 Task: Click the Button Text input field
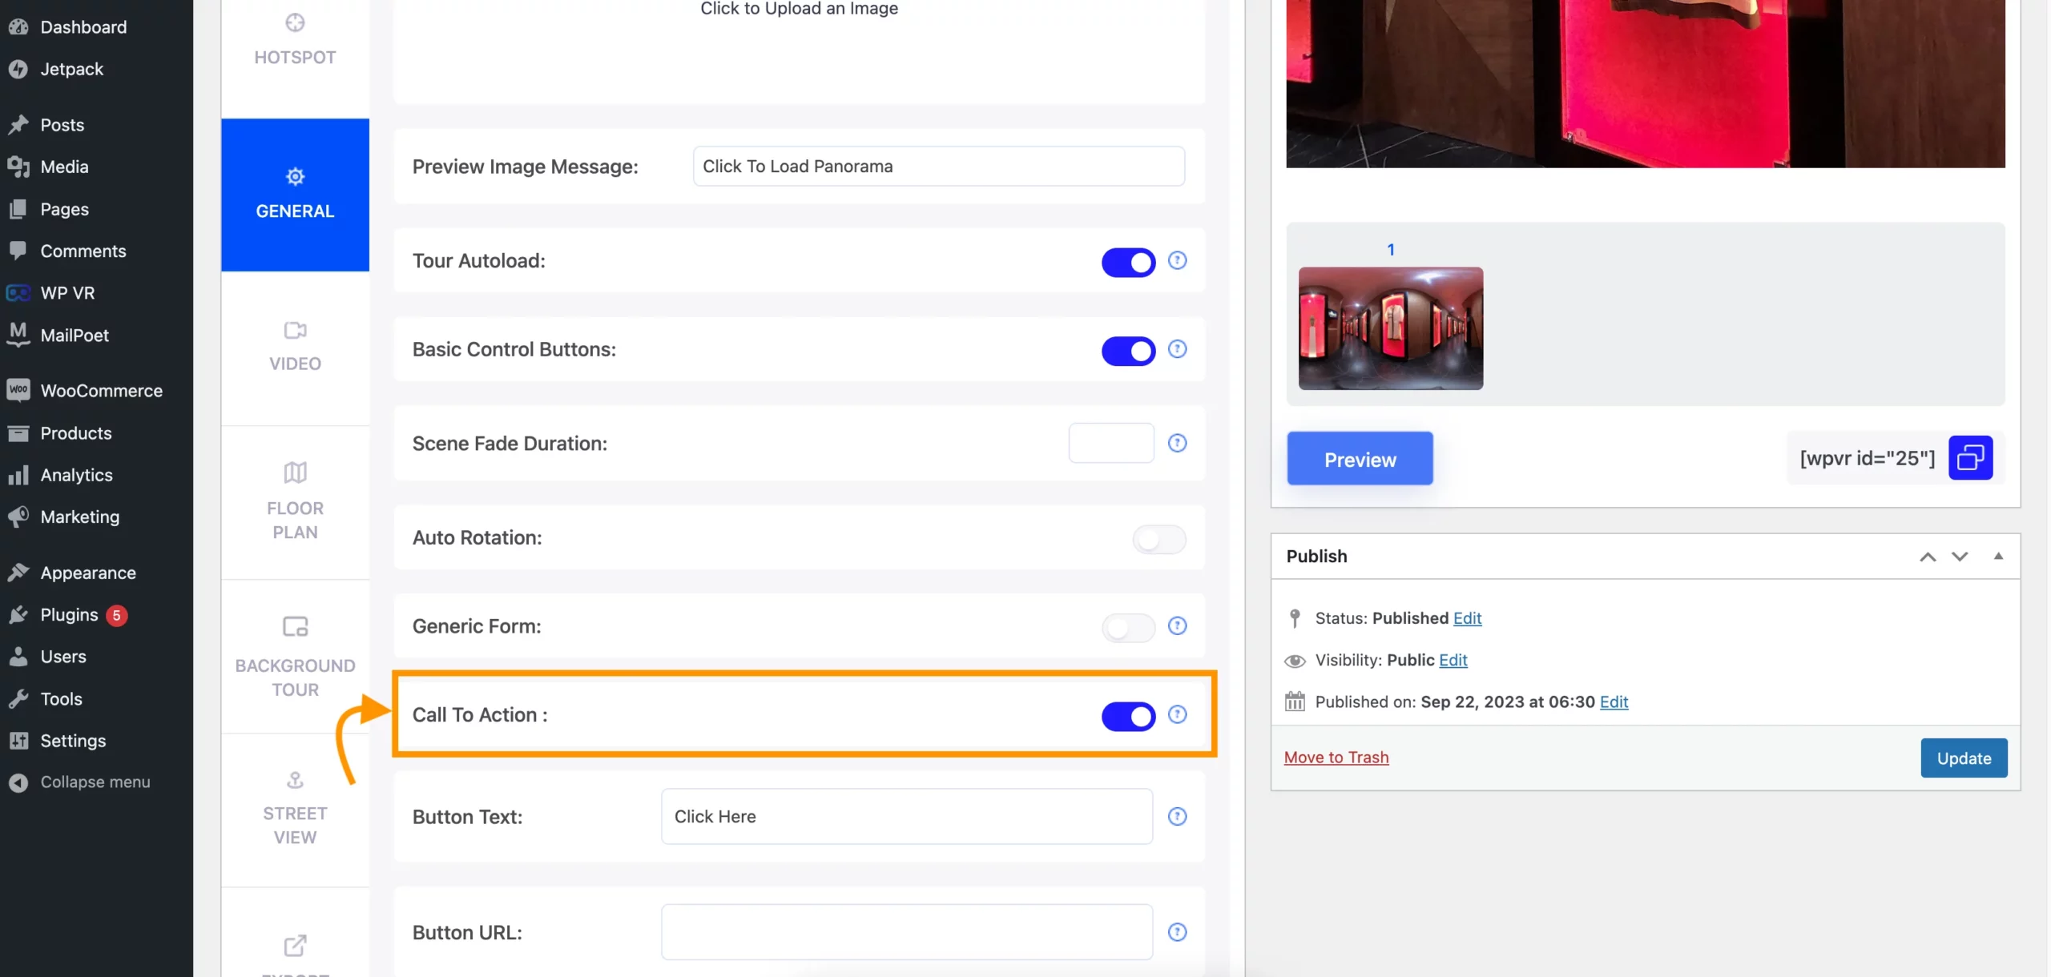click(905, 816)
